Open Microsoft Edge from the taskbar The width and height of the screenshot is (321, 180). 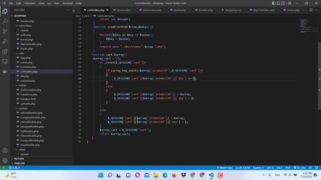pos(165,175)
